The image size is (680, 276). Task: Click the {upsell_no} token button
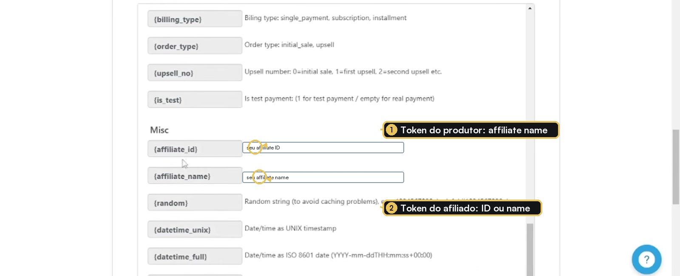coord(195,73)
